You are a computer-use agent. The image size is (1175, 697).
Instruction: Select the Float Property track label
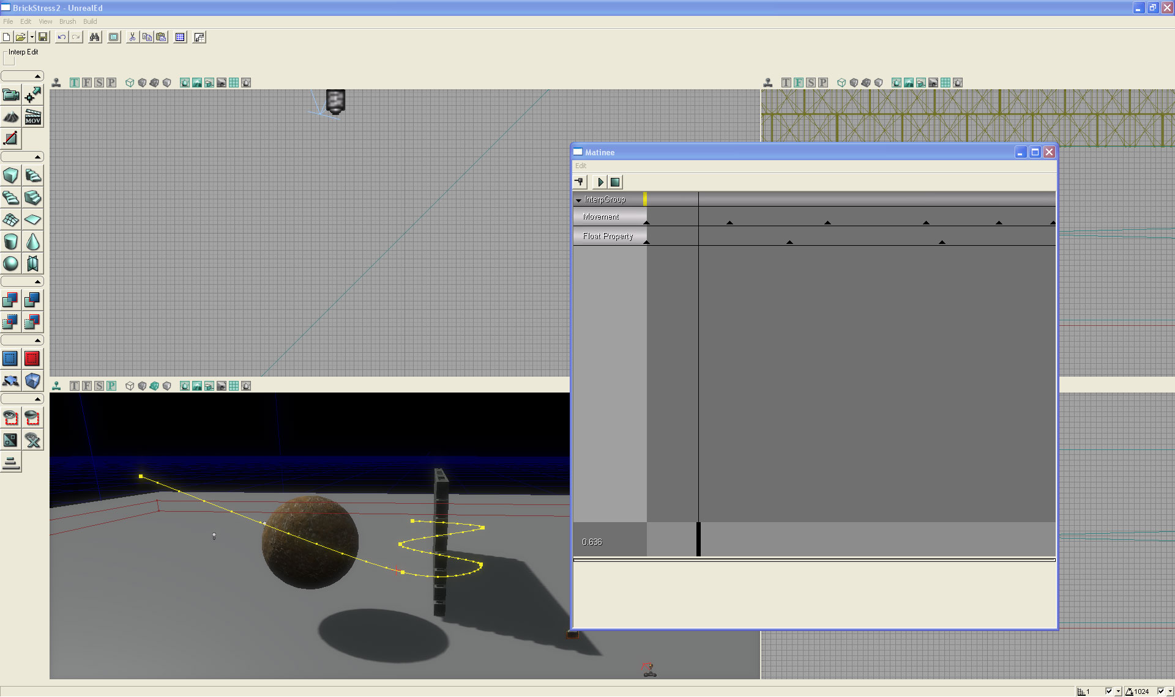pos(608,237)
